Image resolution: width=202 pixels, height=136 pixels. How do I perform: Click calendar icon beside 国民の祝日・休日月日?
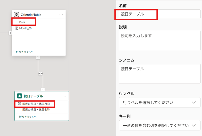point(19,104)
